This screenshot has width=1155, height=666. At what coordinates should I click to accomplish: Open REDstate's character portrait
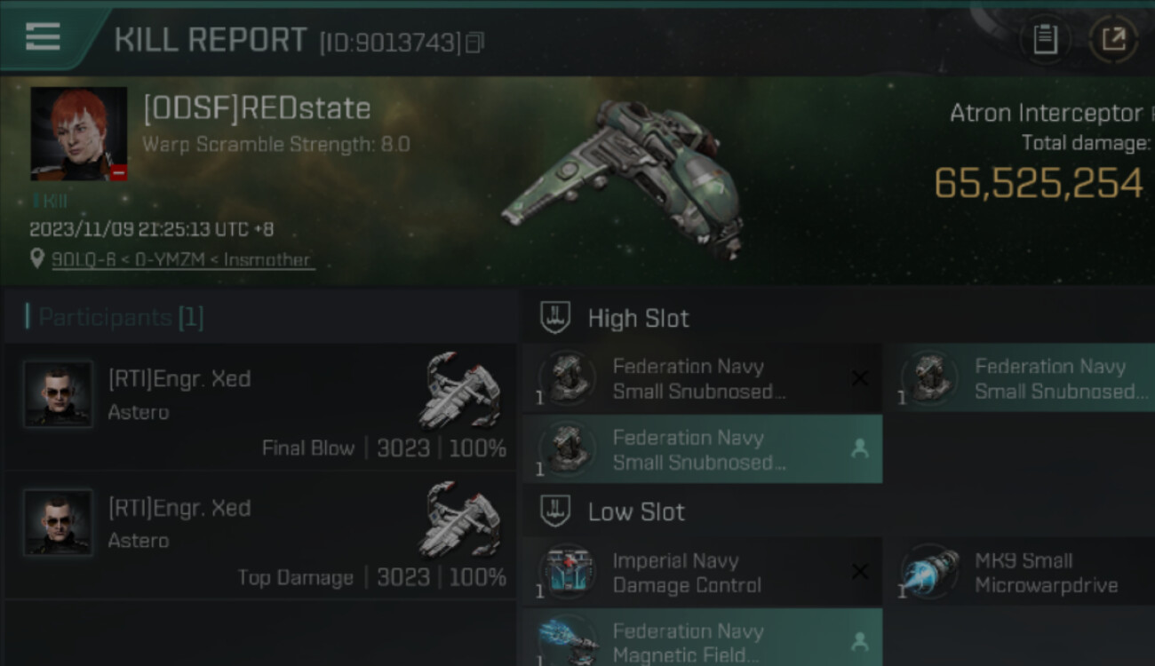(x=79, y=134)
